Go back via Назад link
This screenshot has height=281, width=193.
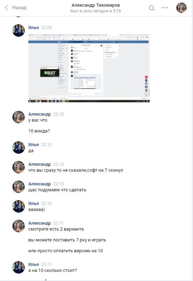point(19,7)
